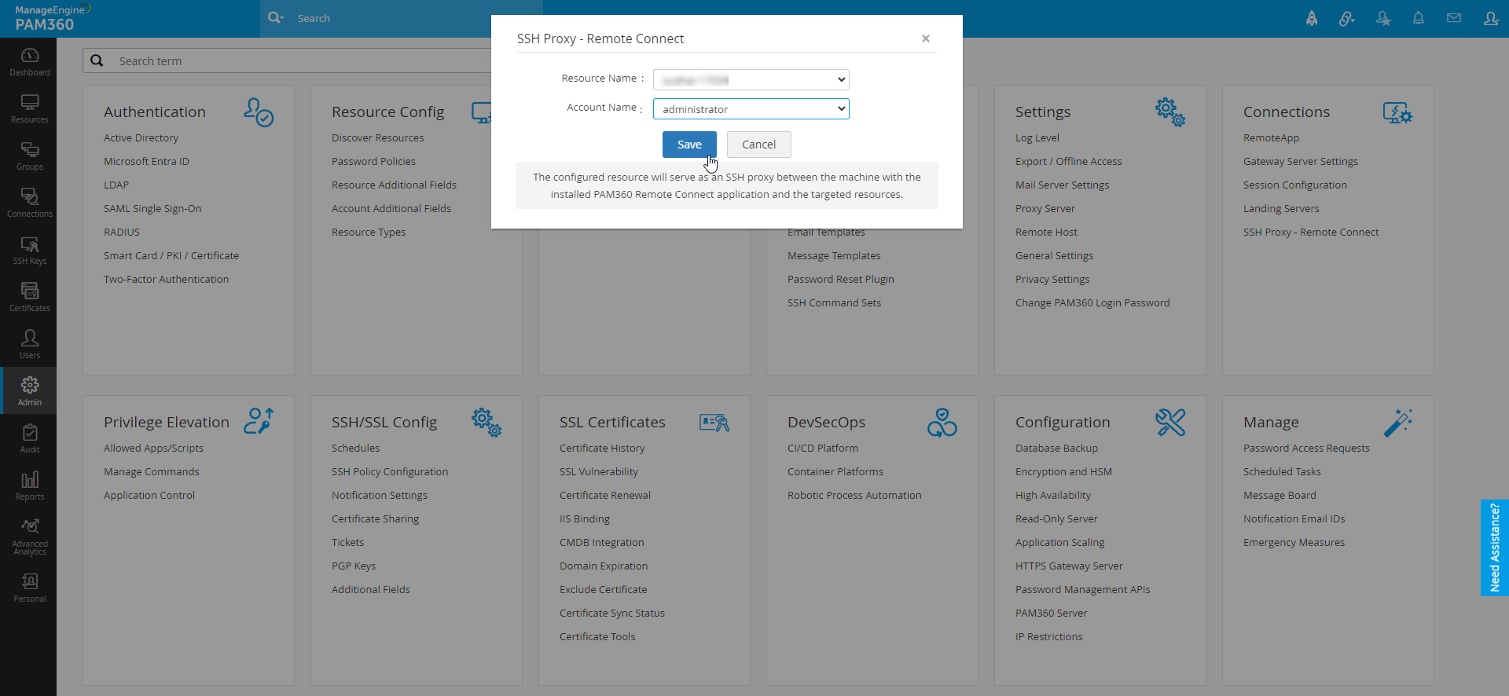Open SSH Command Sets link

(x=834, y=302)
